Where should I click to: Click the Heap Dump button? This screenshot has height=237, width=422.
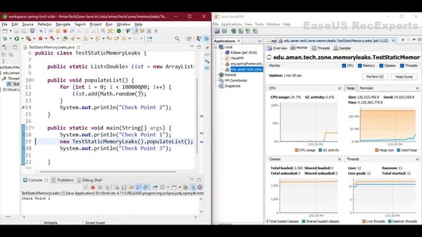pos(404,76)
